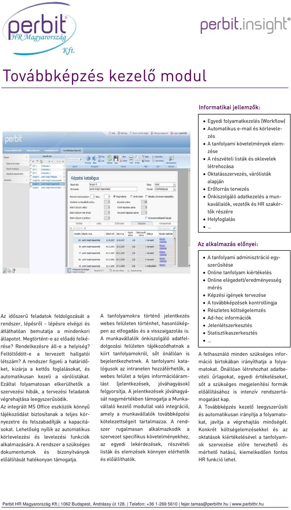Click Default sorting in status bar
The height and width of the screenshot is (510, 291).
click(134, 270)
